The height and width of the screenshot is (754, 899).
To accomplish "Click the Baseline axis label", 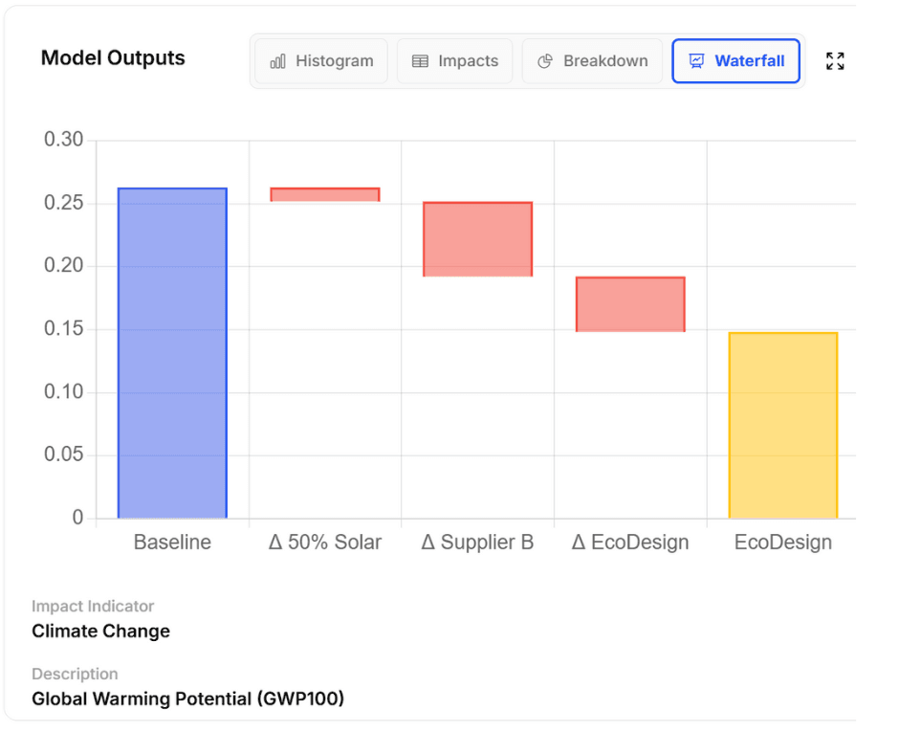I will point(171,542).
